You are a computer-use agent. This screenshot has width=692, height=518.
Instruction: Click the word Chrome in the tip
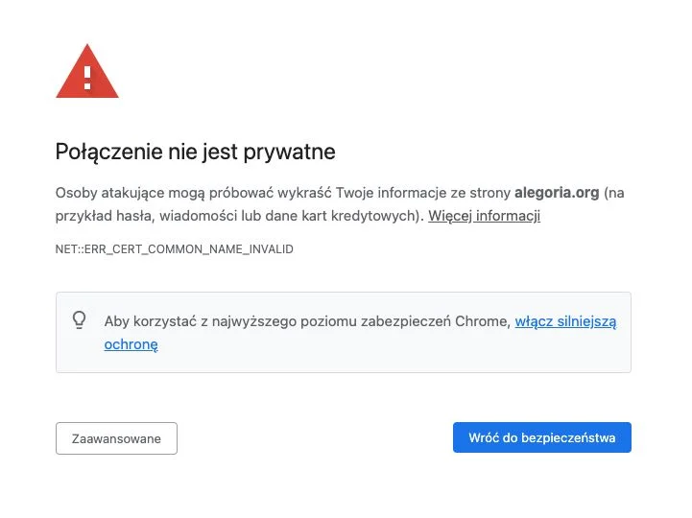tap(483, 321)
